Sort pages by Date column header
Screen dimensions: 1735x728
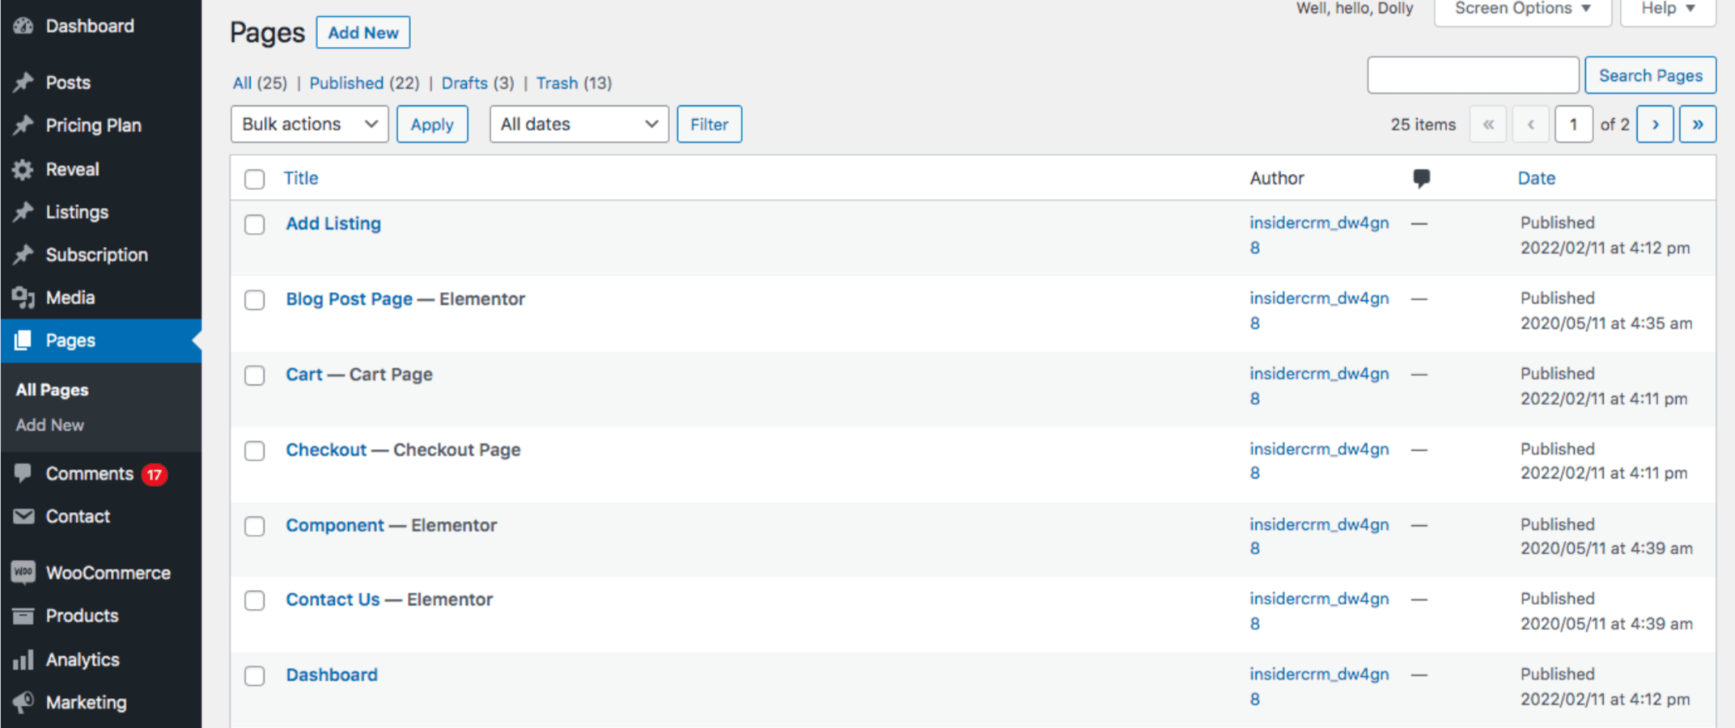(x=1537, y=178)
